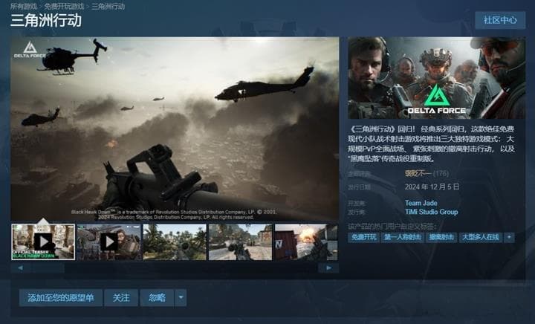Click the 免费开玩 tag
This screenshot has width=535, height=324.
363,237
